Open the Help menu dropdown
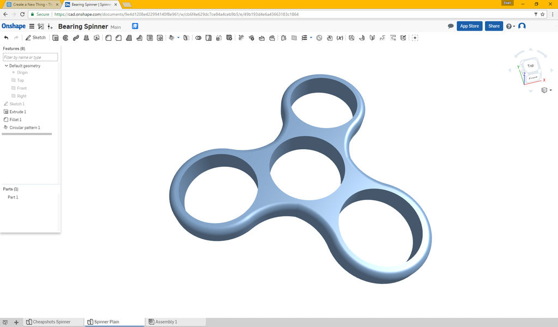Image resolution: width=558 pixels, height=327 pixels. (510, 26)
